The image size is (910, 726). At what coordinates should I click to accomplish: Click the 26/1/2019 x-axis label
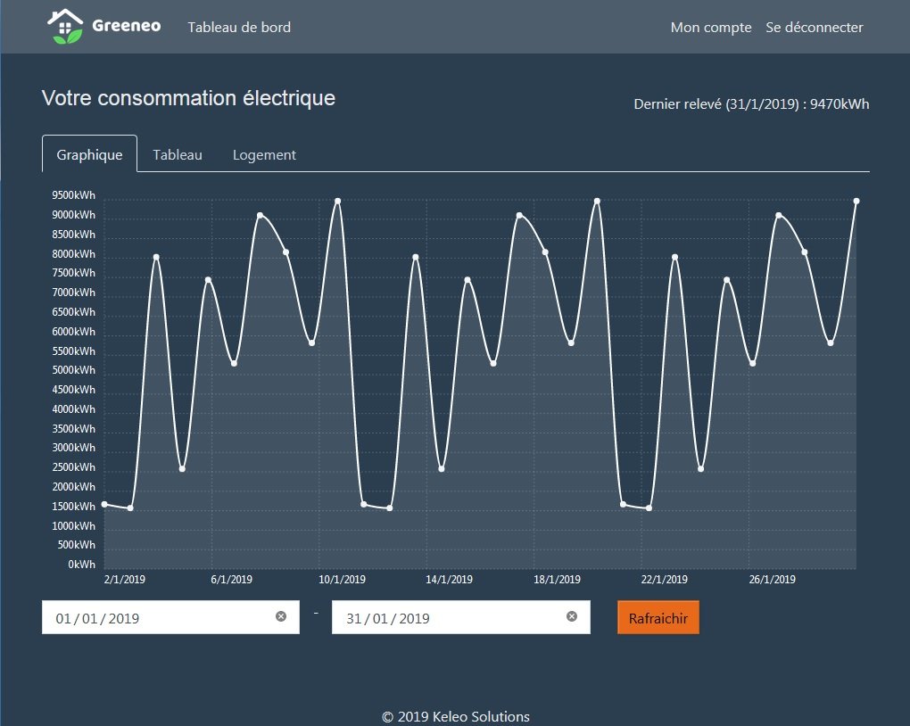tap(773, 579)
